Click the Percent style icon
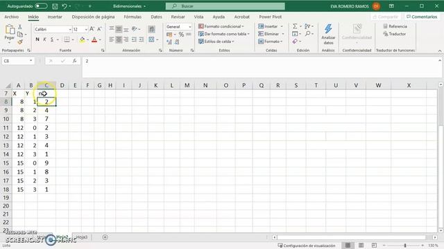Image resolution: width=444 pixels, height=249 pixels. [x=181, y=35]
